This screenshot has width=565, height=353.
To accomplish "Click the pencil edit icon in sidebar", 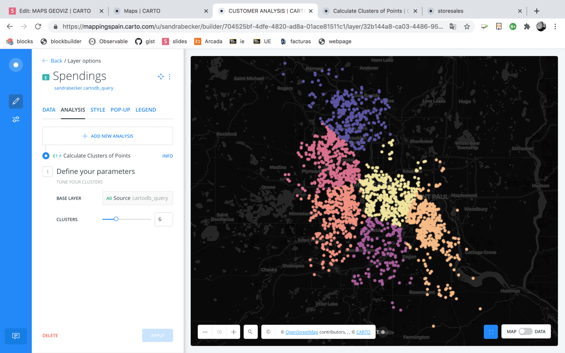I will pyautogui.click(x=16, y=101).
